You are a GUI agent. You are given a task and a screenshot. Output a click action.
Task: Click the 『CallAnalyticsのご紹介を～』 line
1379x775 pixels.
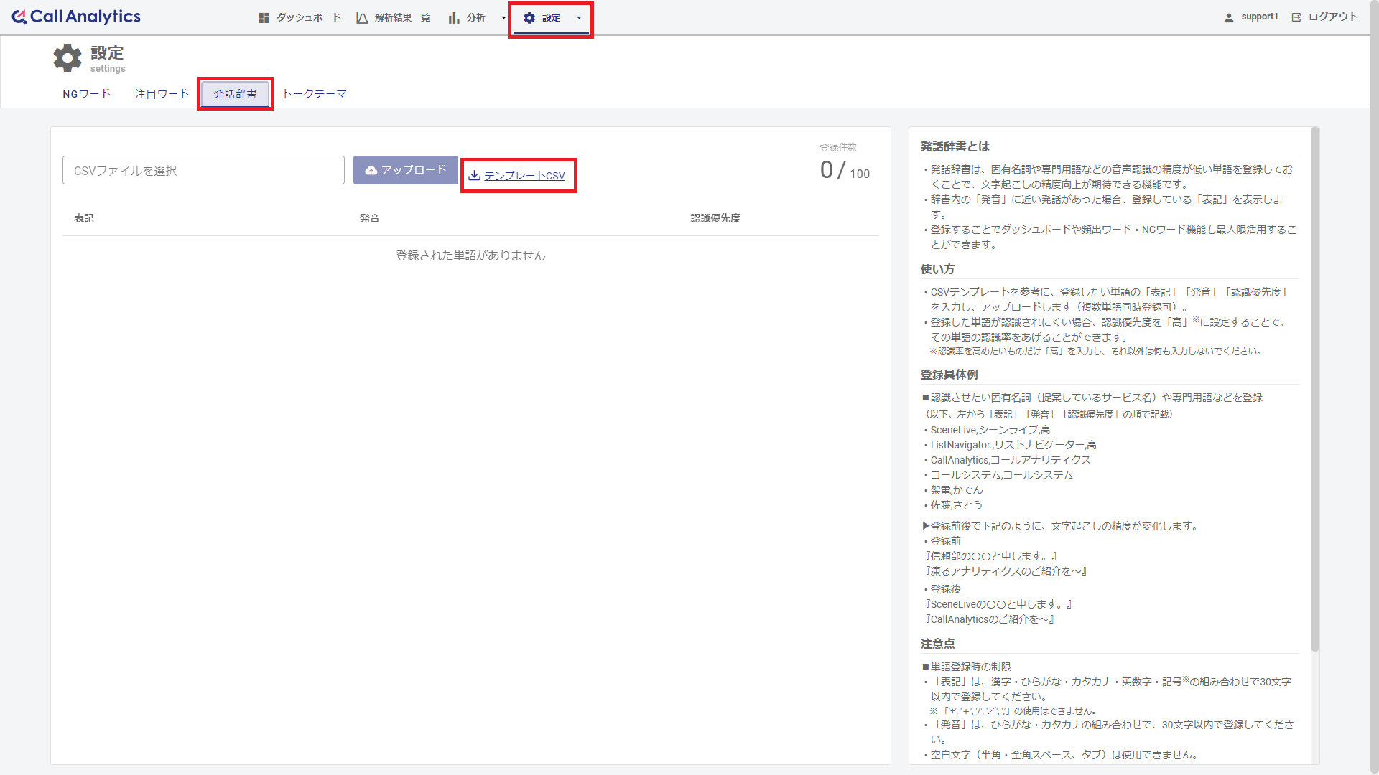(989, 619)
